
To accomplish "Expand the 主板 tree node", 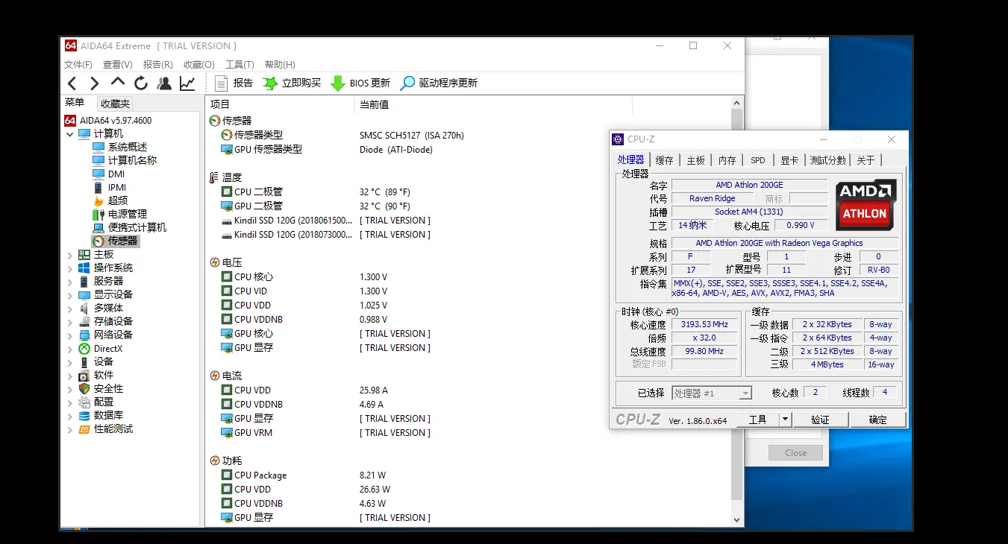I will (70, 255).
